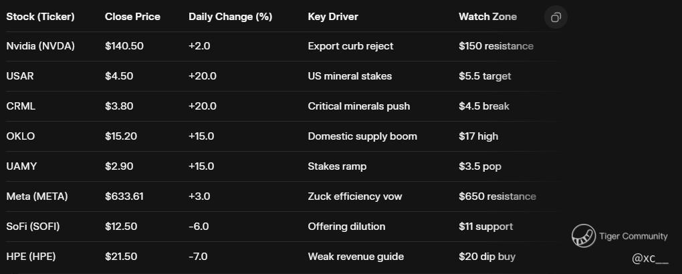The width and height of the screenshot is (682, 274).
Task: Select the "Export curb reject" key driver
Action: point(350,46)
